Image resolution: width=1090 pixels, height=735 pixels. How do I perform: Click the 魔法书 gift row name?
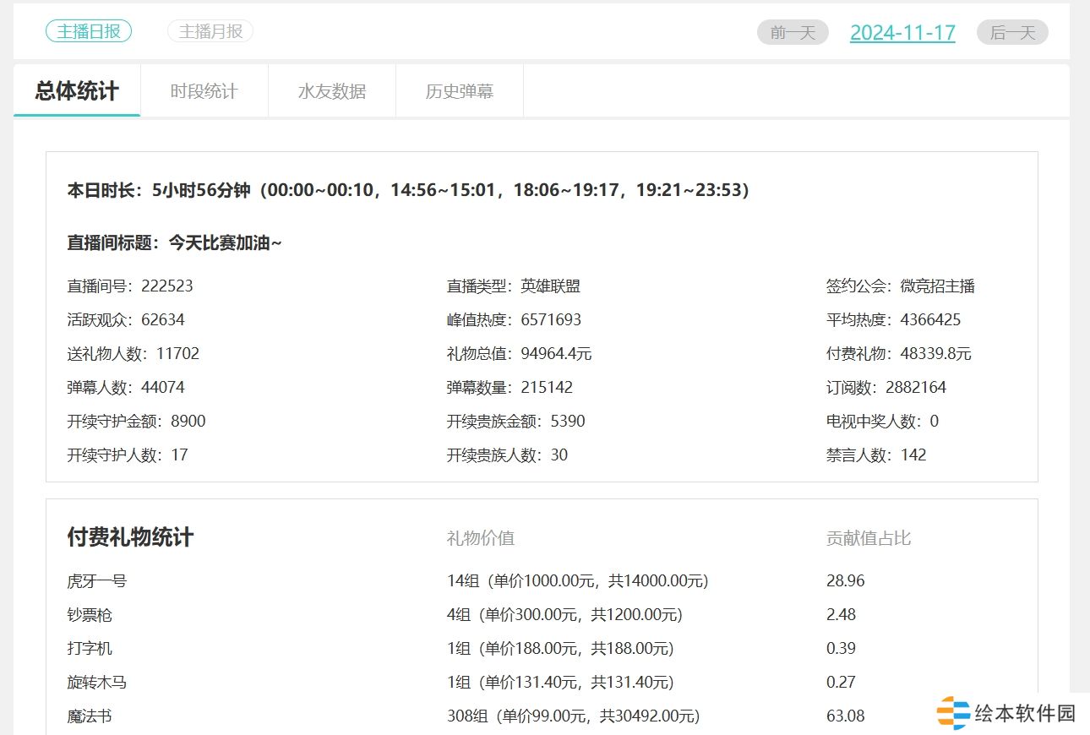click(90, 716)
